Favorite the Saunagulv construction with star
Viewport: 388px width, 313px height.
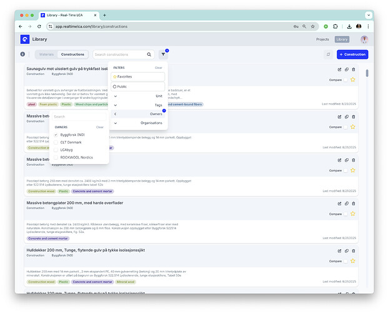[353, 80]
